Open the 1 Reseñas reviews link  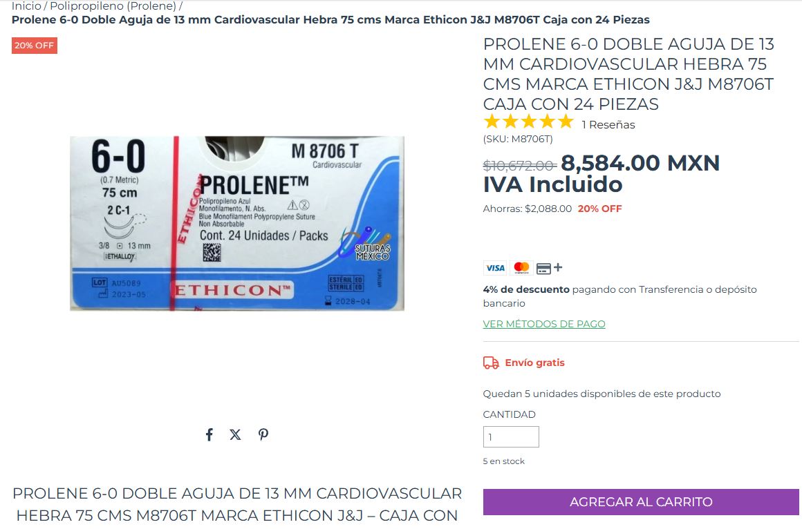tap(608, 125)
